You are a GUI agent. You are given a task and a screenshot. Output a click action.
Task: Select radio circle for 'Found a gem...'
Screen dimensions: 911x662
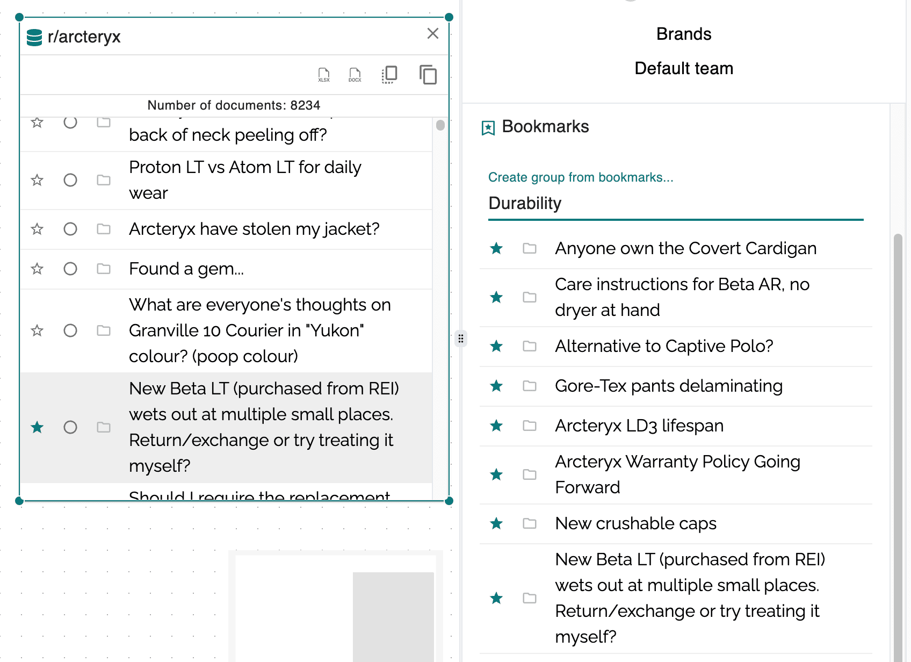[x=70, y=269]
